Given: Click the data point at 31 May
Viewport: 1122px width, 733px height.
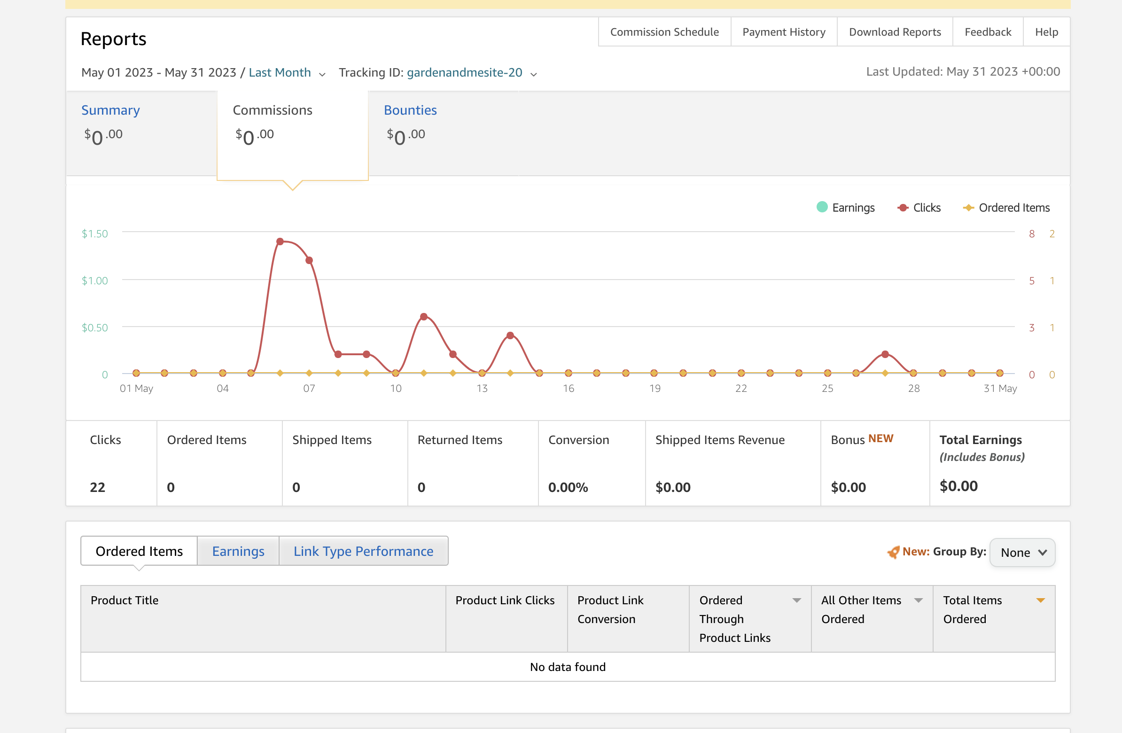Looking at the screenshot, I should (999, 373).
